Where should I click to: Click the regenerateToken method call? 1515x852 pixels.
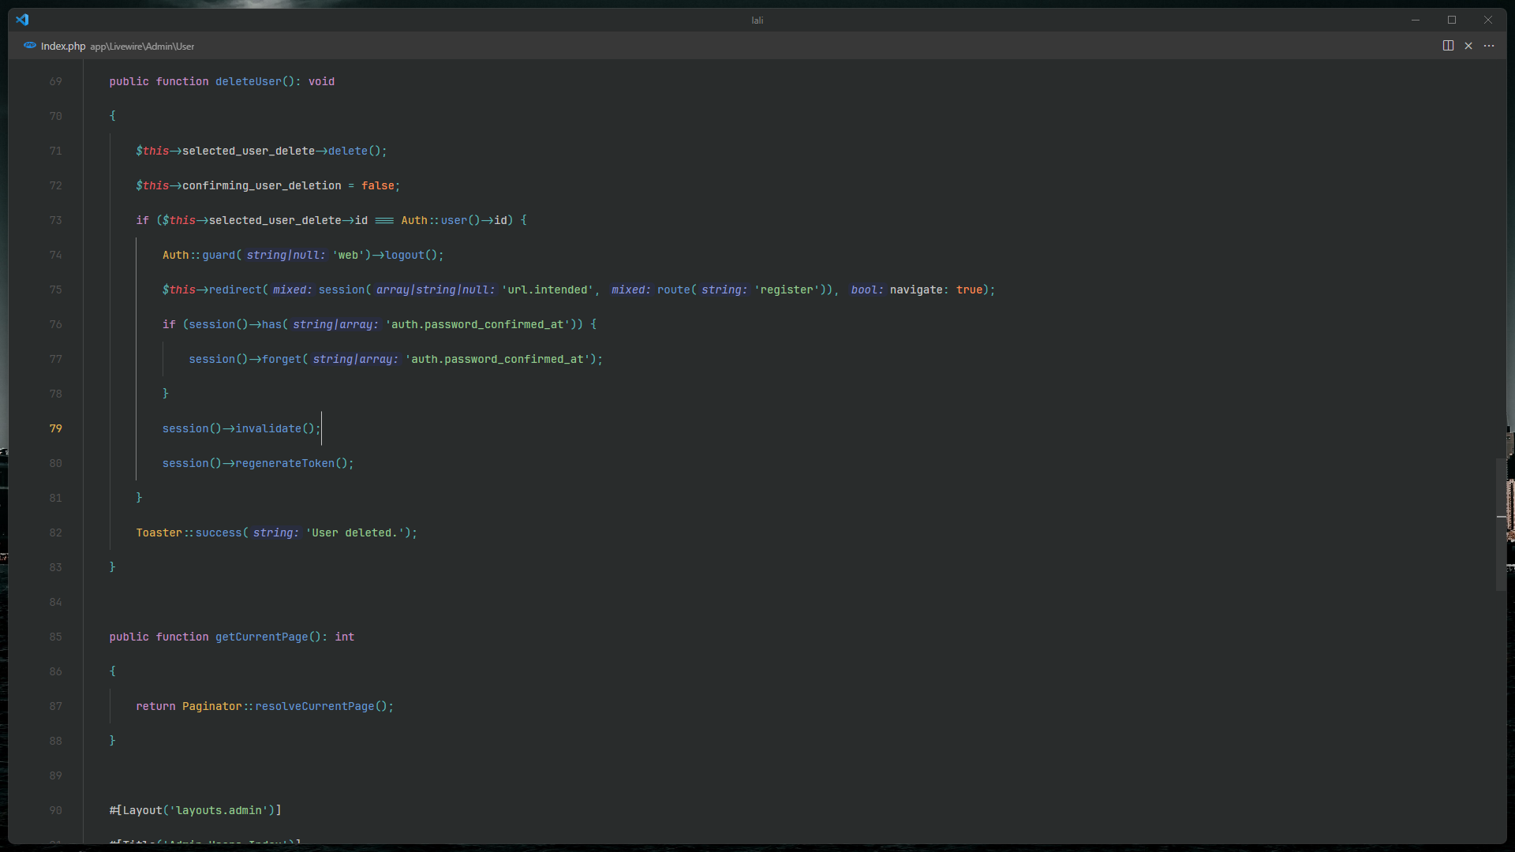point(285,463)
